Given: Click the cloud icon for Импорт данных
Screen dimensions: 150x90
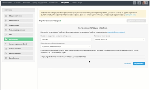Looking at the screenshot, I should pos(6,53).
